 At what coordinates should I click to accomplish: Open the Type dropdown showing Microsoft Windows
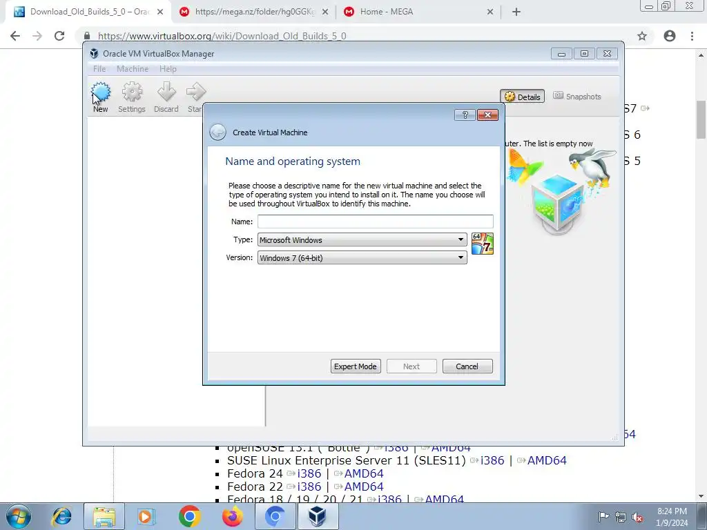362,239
